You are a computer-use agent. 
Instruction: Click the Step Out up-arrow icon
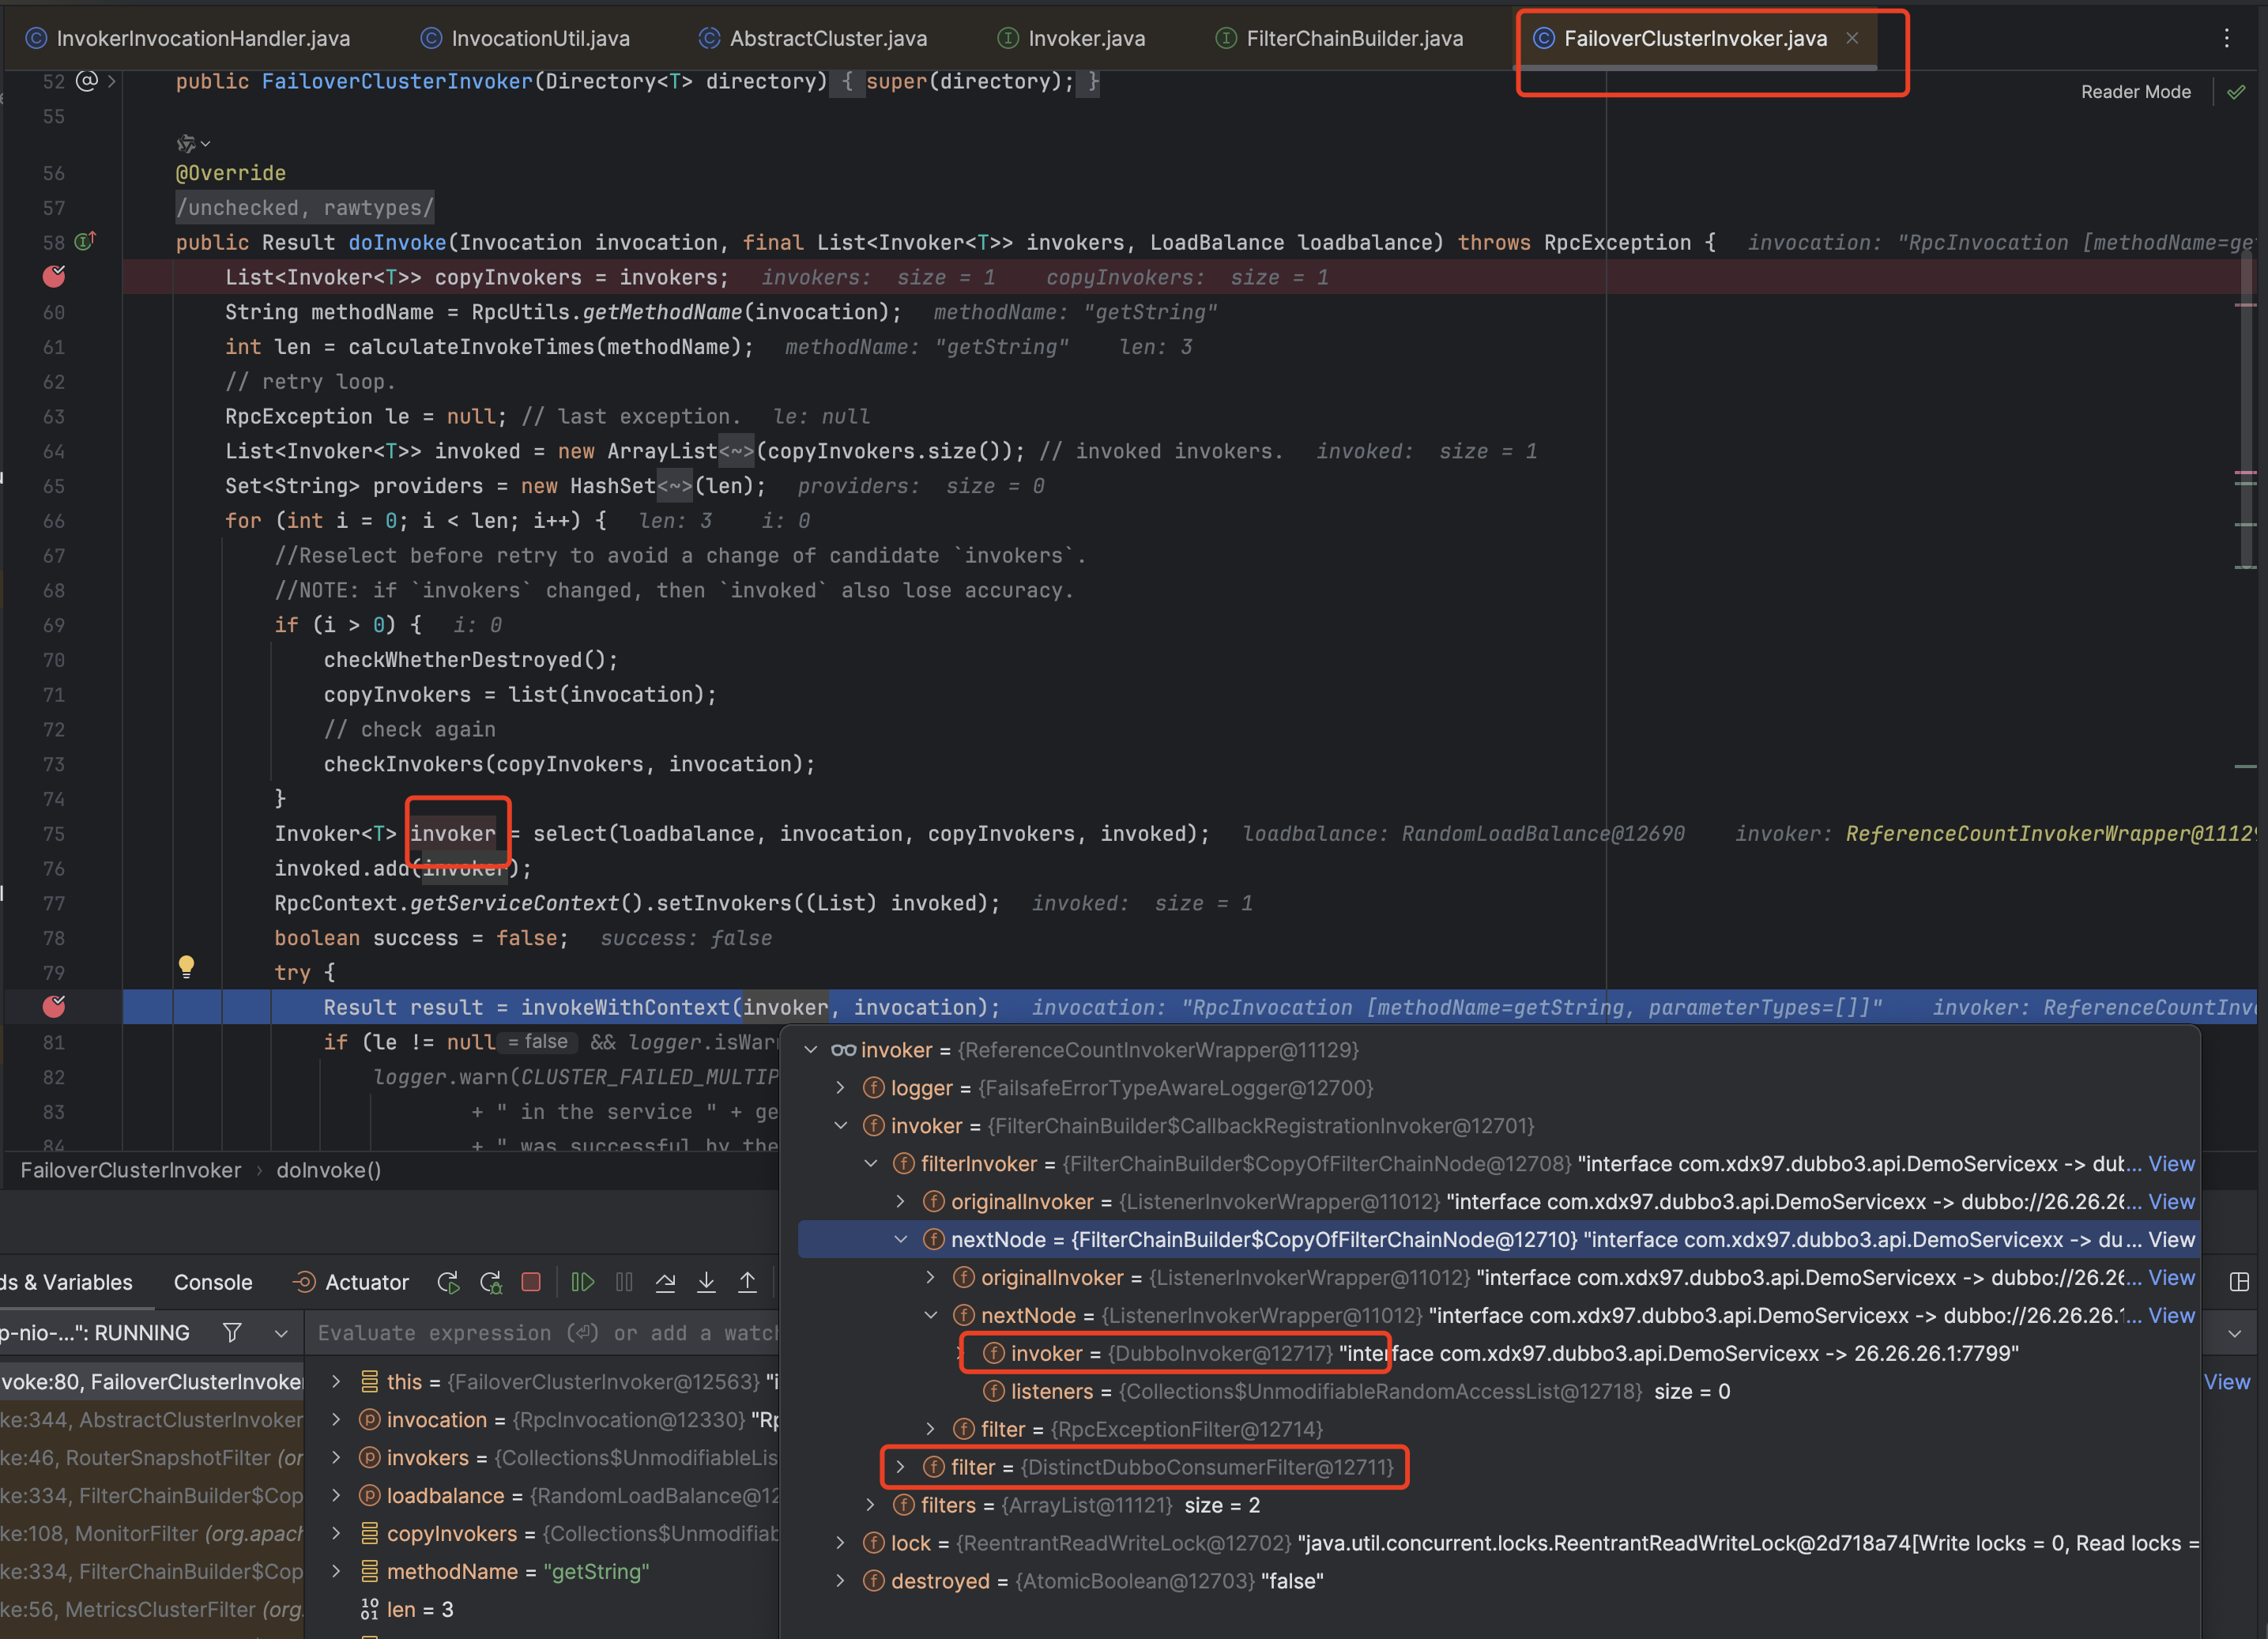click(x=747, y=1282)
